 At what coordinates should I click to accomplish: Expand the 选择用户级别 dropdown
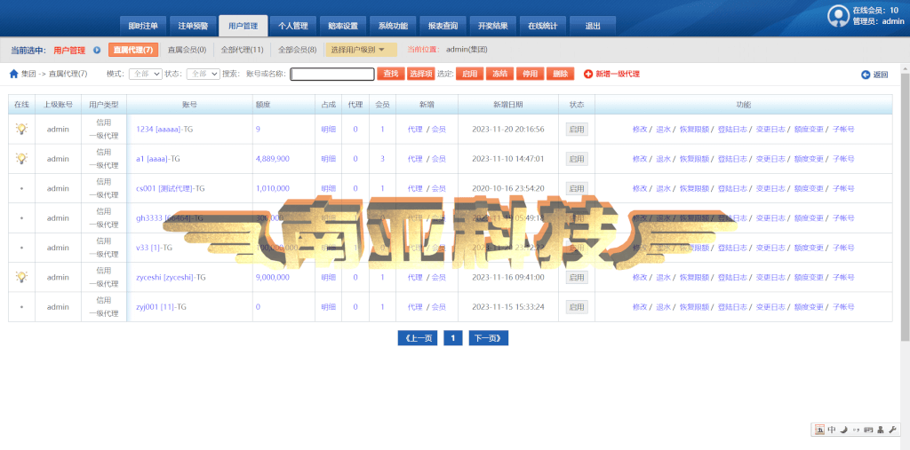point(361,50)
